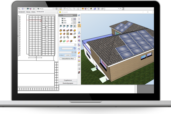This screenshot has height=114, width=171.
Task: Select OG4 in the floor list
Action: (x=65, y=21)
